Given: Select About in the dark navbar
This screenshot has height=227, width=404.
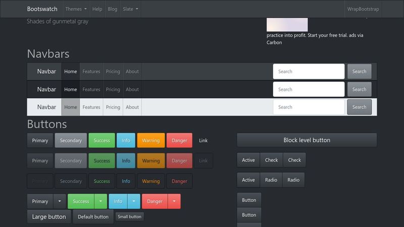Looking at the screenshot, I should coord(132,89).
